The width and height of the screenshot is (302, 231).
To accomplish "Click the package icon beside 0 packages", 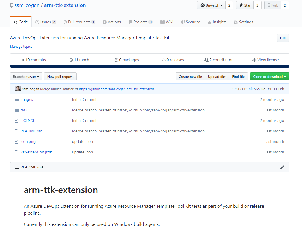I will 116,60.
